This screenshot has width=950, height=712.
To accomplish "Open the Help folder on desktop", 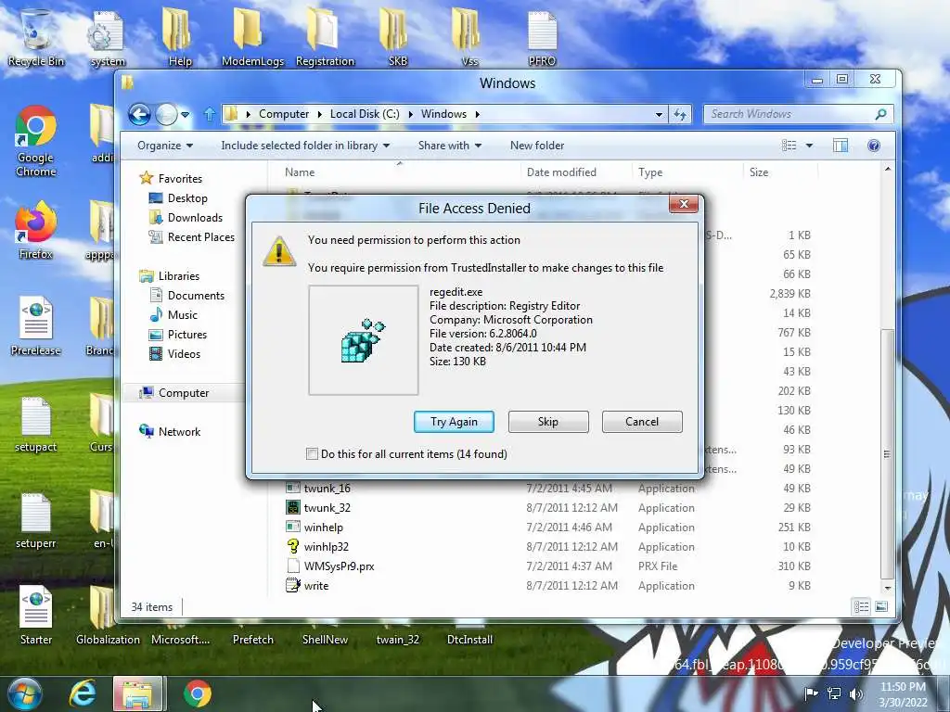I will pos(180,37).
